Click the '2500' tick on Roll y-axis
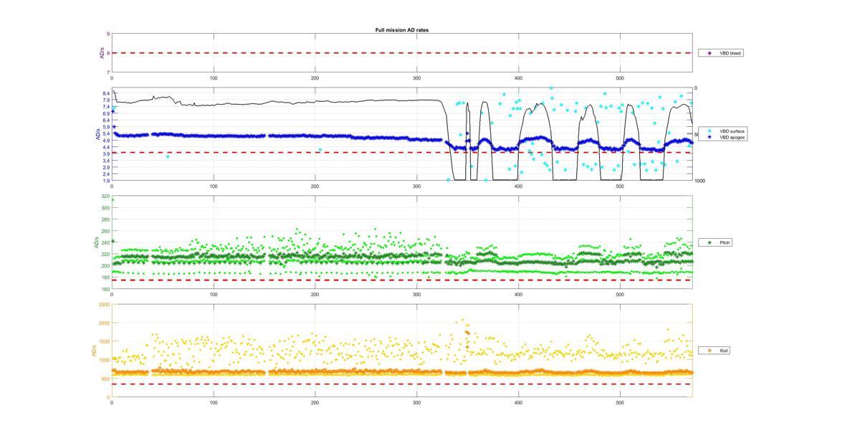Screen dimensions: 860x446 click(104, 305)
